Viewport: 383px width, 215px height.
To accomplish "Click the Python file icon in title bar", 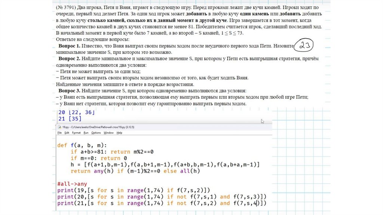I will coord(59,127).
